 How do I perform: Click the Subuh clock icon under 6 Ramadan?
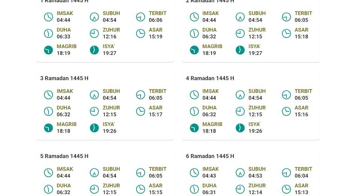(x=240, y=173)
